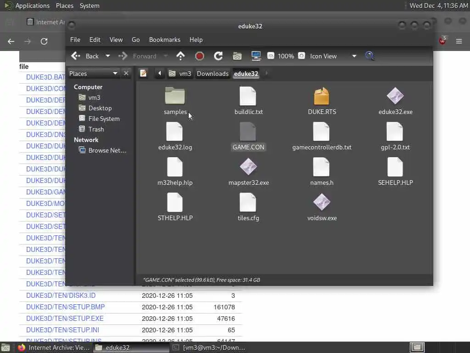Viewport: 470px width, 353px height.
Task: Switch to vm3 terminal taskbar window
Action: click(x=210, y=347)
